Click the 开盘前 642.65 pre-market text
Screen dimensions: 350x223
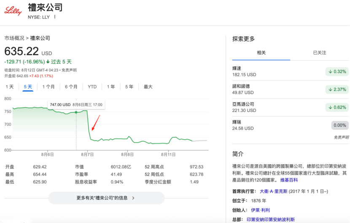click(x=16, y=76)
